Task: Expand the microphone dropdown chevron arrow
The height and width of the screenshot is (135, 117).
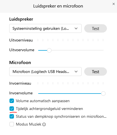Action: [76, 72]
